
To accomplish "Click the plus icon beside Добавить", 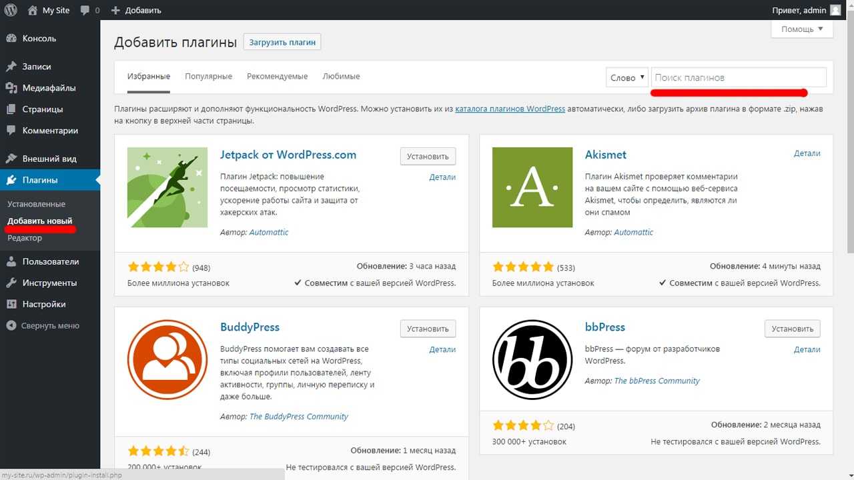I will coord(115,11).
